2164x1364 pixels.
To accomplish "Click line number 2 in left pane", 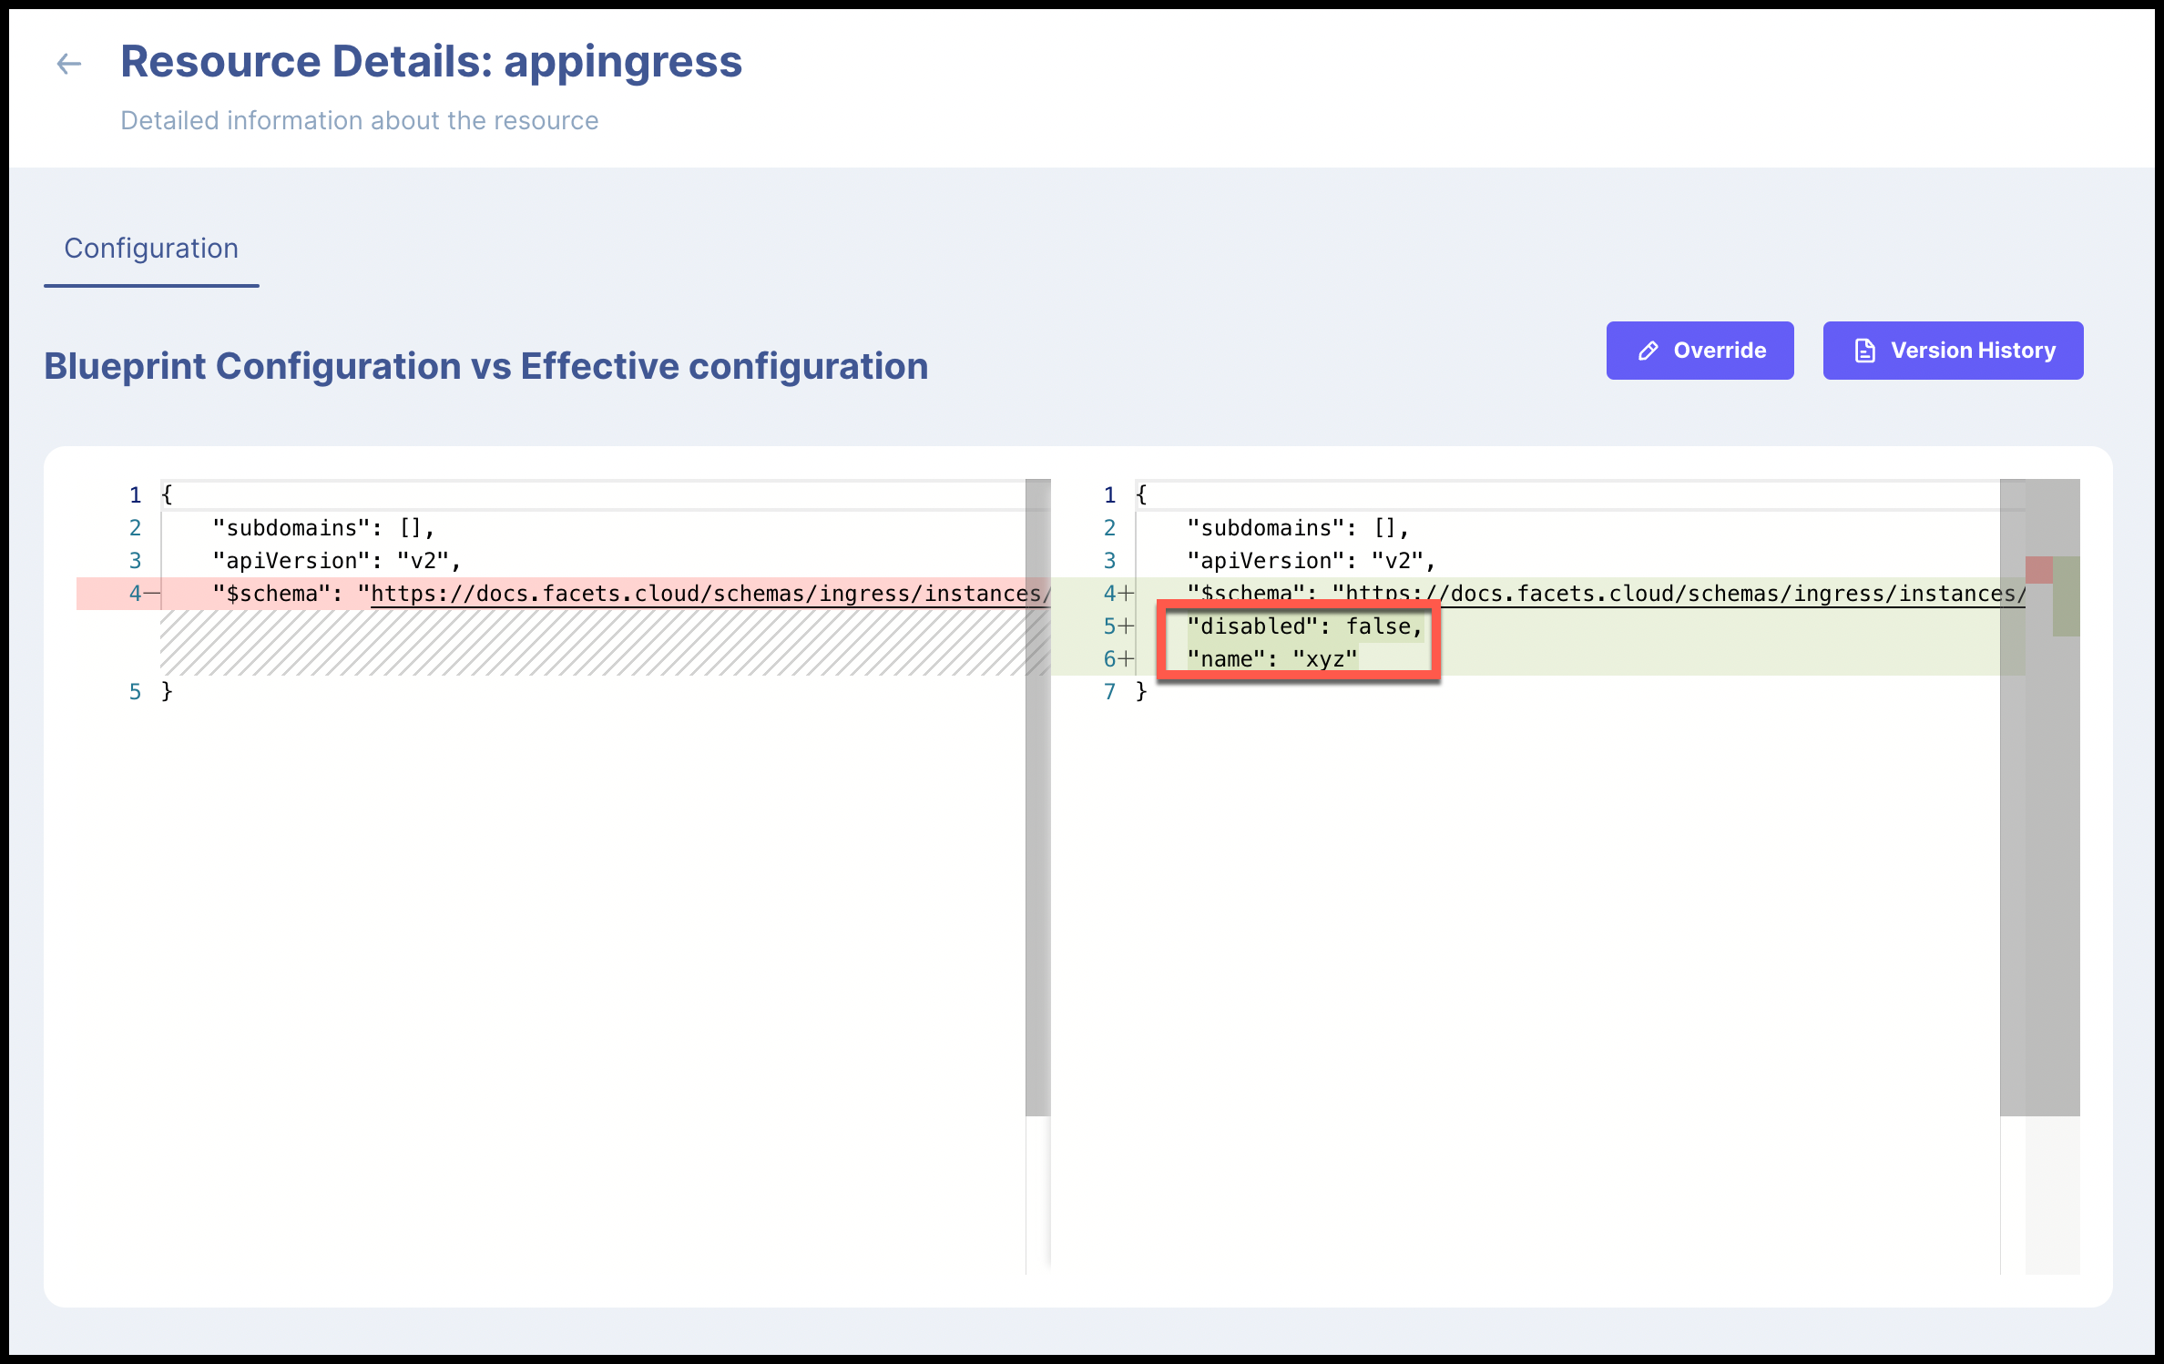I will point(135,528).
